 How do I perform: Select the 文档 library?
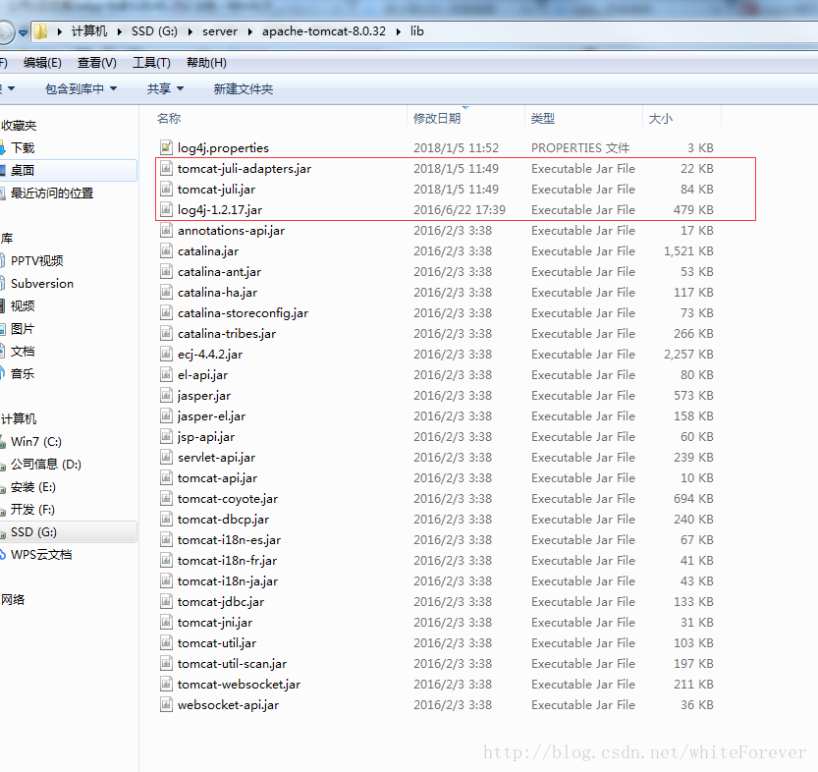23,351
